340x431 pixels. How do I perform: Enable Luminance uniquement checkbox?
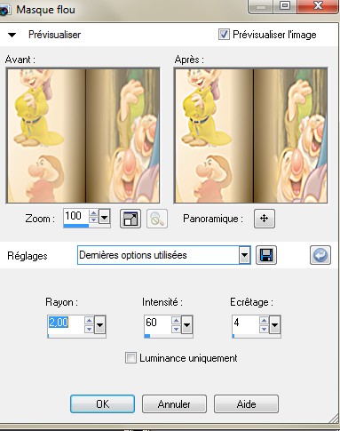tap(130, 357)
